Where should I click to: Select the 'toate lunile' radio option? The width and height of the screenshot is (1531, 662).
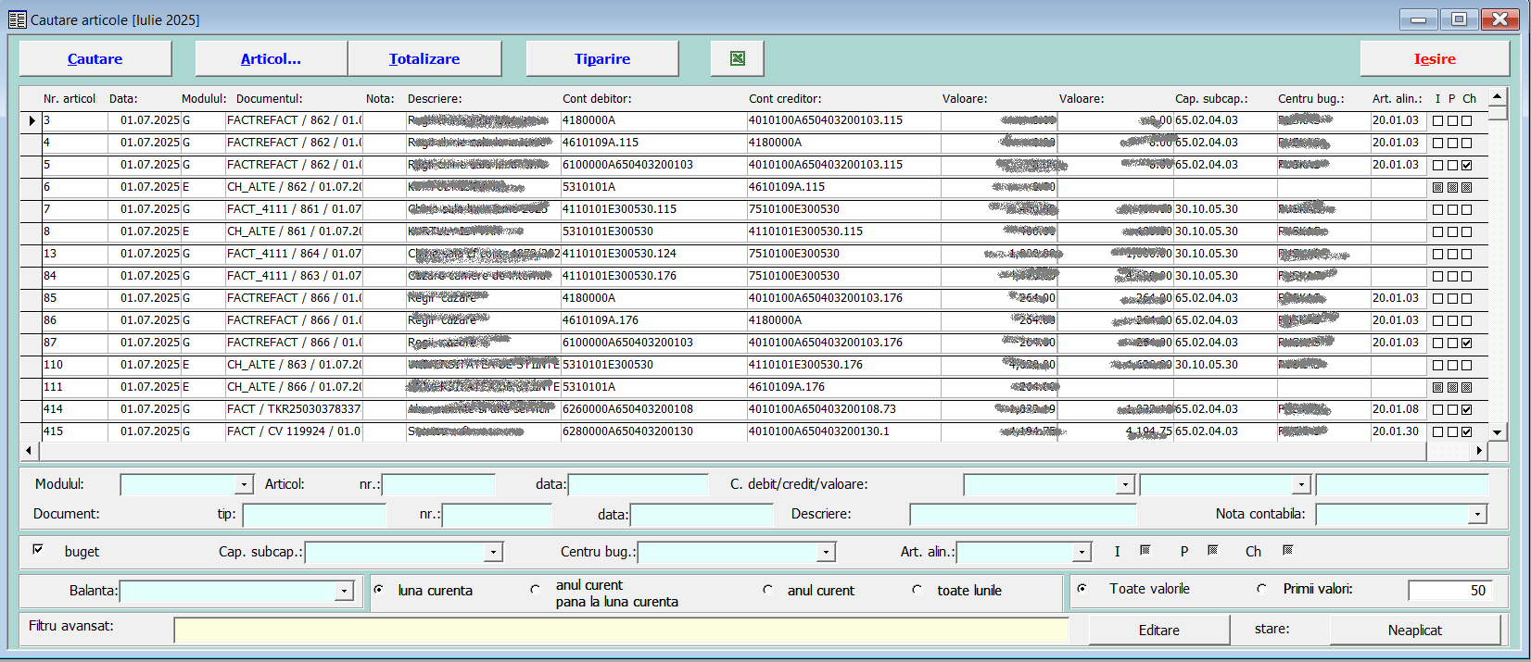[x=917, y=590]
